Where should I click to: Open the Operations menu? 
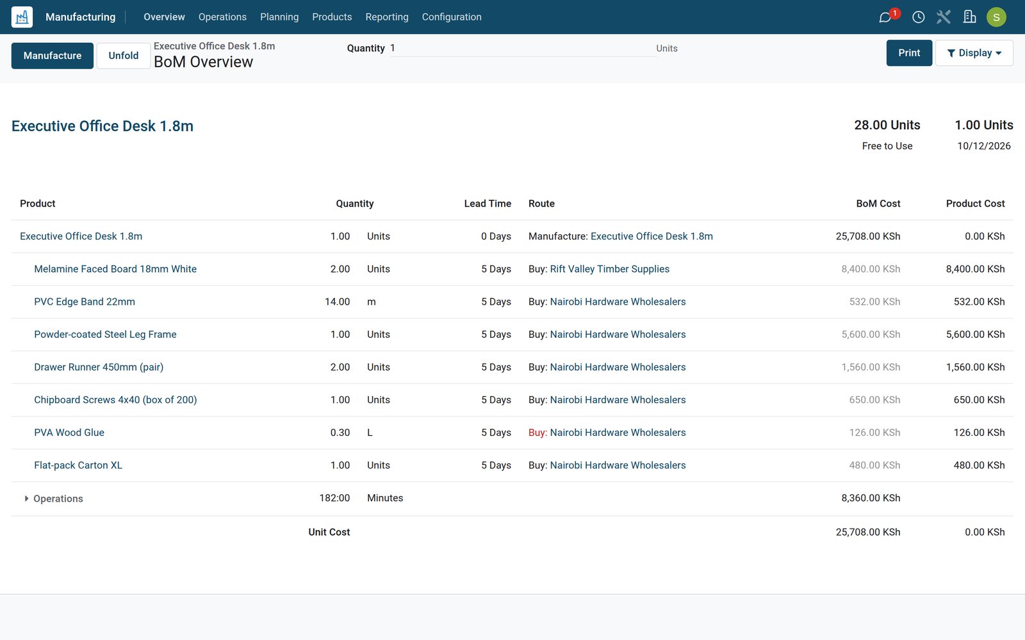point(222,17)
